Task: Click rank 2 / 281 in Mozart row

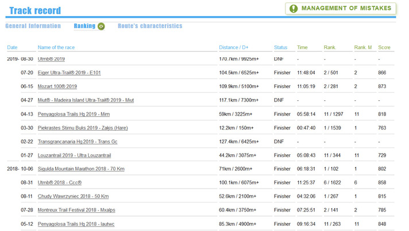Action: 331,87
